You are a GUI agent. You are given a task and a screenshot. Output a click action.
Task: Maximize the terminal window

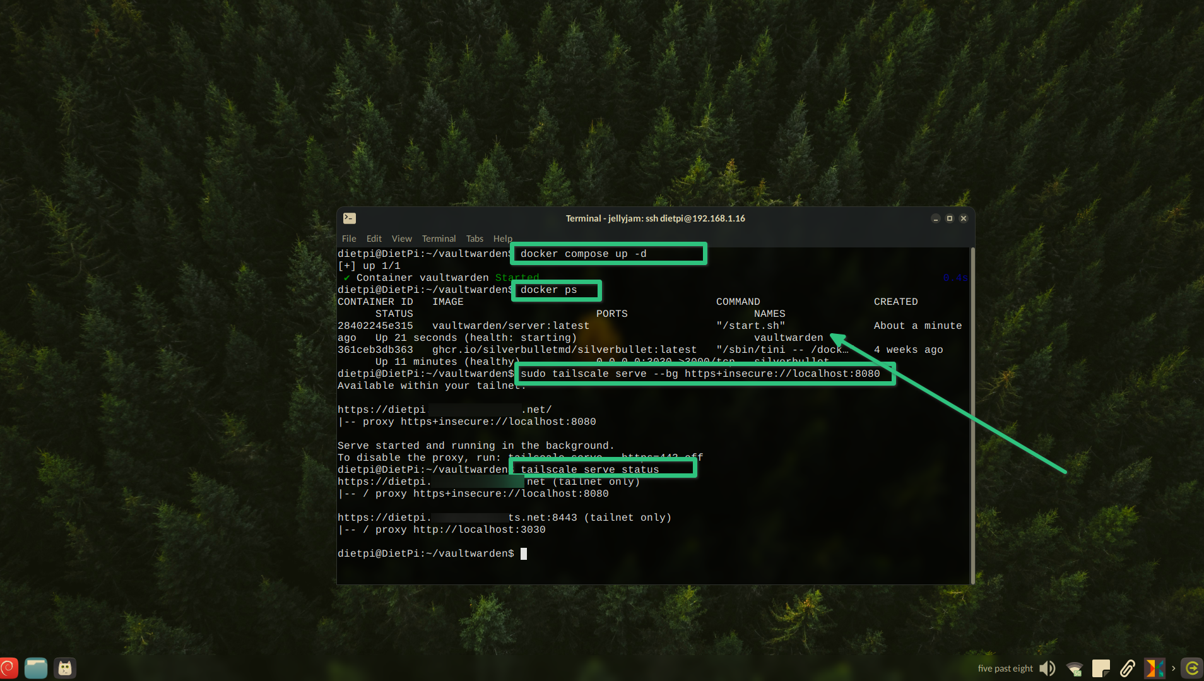tap(949, 218)
